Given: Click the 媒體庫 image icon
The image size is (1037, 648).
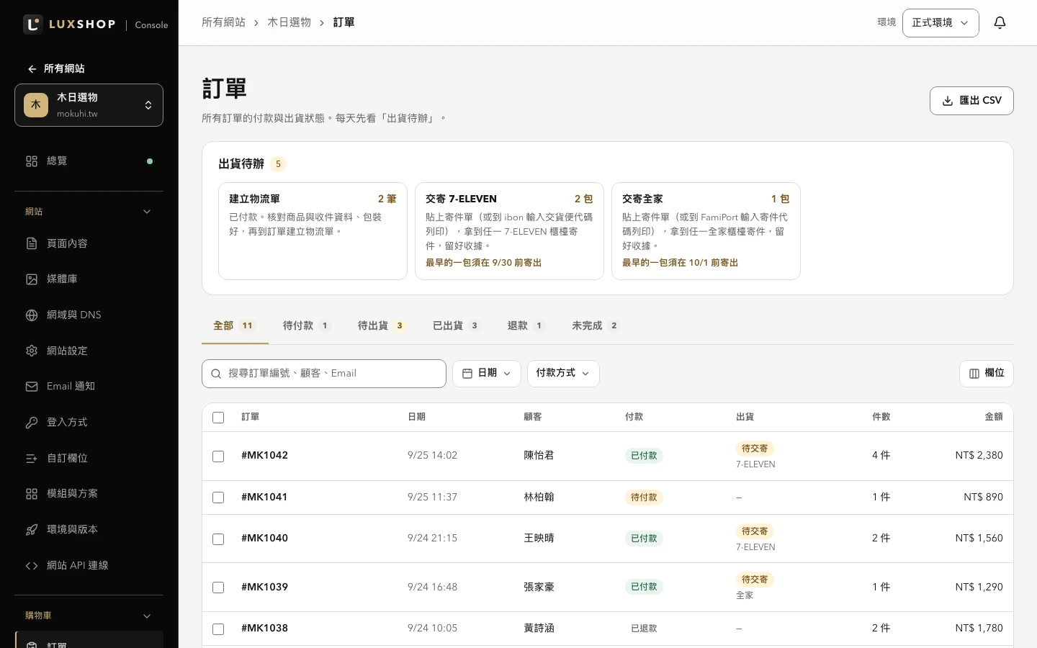Looking at the screenshot, I should point(32,279).
